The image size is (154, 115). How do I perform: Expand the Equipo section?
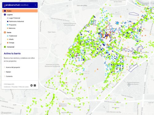click(7, 72)
